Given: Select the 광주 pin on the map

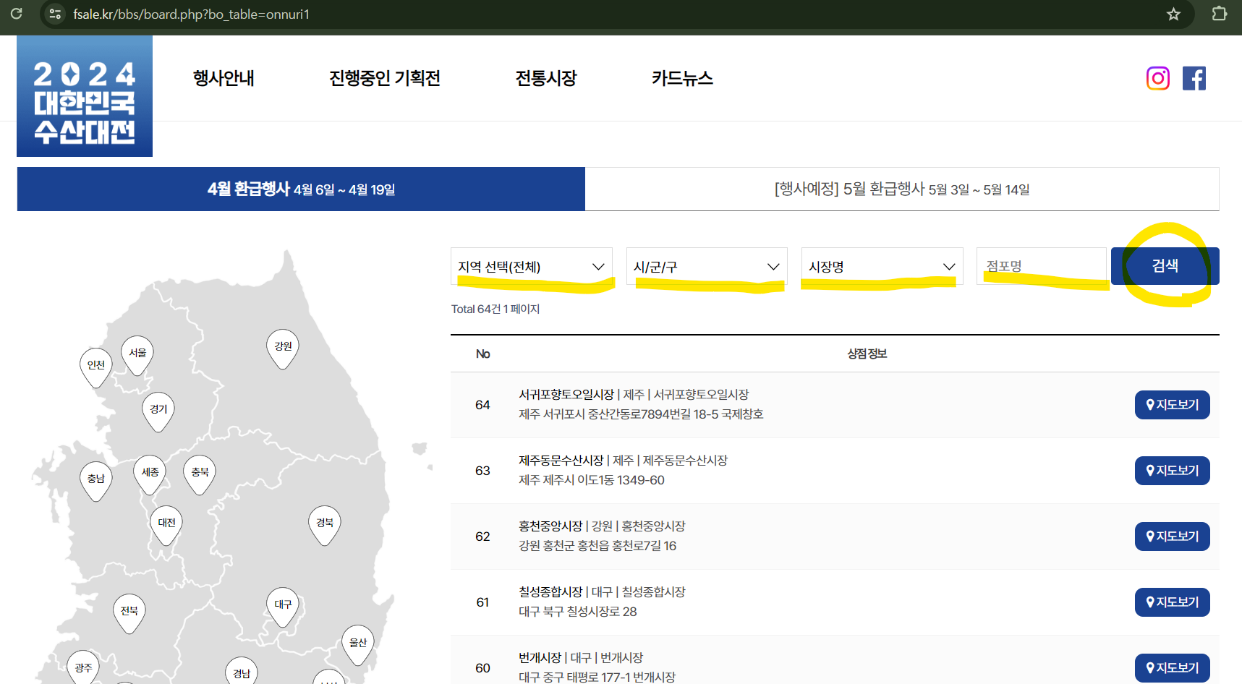Looking at the screenshot, I should (82, 666).
